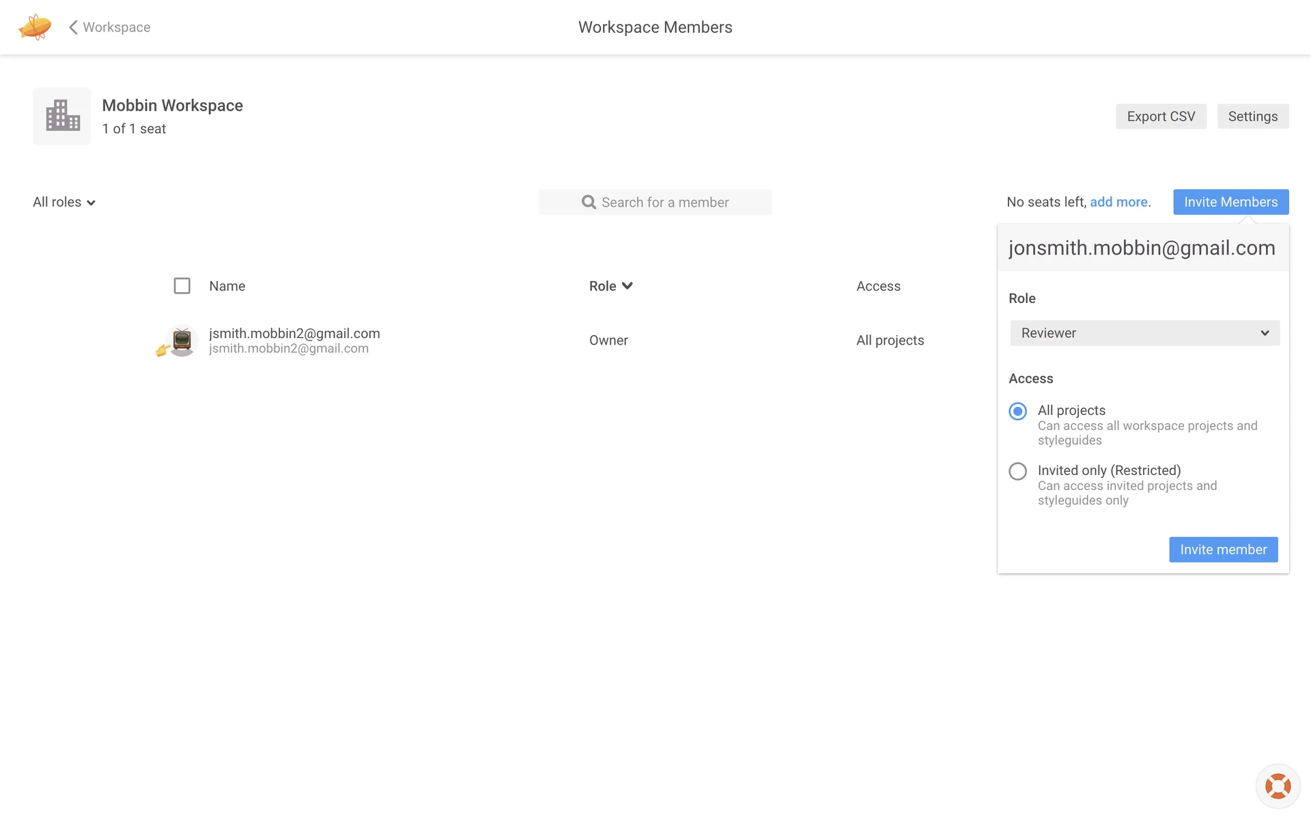
Task: Go back to Workspace
Action: [x=116, y=27]
